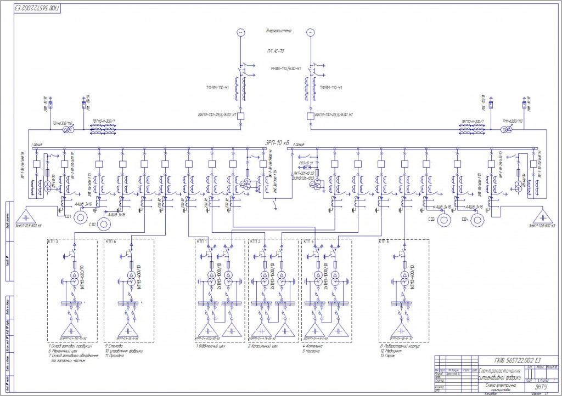Image resolution: width=562 pixels, height=396 pixels.
Task: Click the "2 Красильний цех" caption
Action: tap(263, 346)
